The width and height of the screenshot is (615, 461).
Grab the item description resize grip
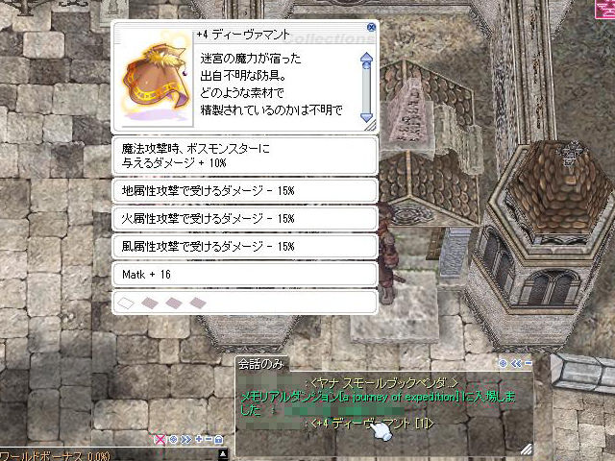tap(370, 125)
